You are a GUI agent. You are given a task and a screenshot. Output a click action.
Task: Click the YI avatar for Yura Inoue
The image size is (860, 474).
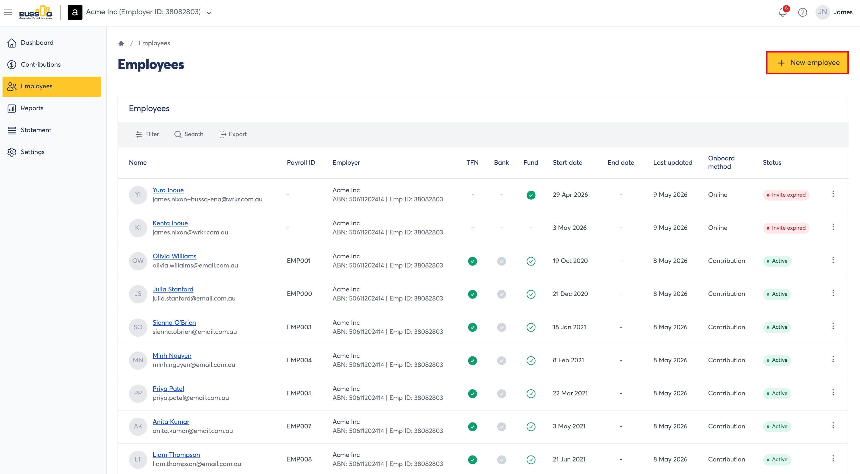[x=138, y=195]
